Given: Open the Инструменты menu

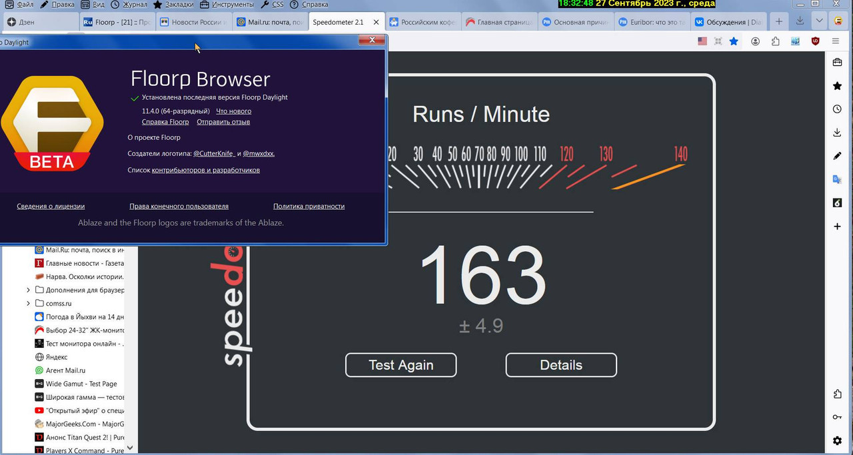Looking at the screenshot, I should tap(227, 4).
